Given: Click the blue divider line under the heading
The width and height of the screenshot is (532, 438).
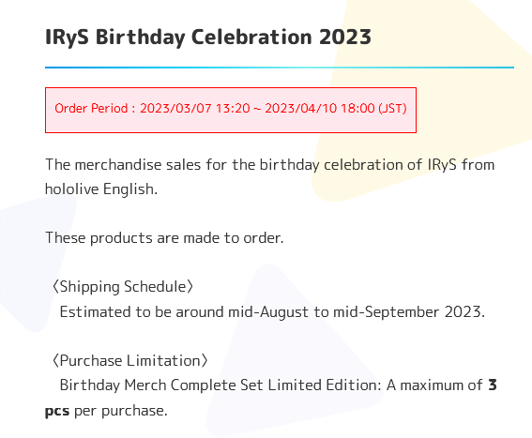Looking at the screenshot, I should [x=280, y=68].
